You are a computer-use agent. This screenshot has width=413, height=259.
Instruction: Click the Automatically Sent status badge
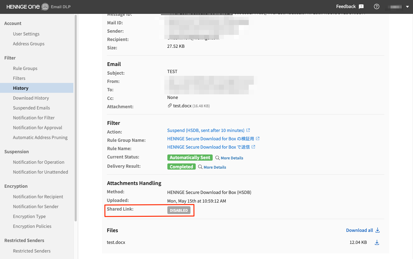click(x=190, y=158)
